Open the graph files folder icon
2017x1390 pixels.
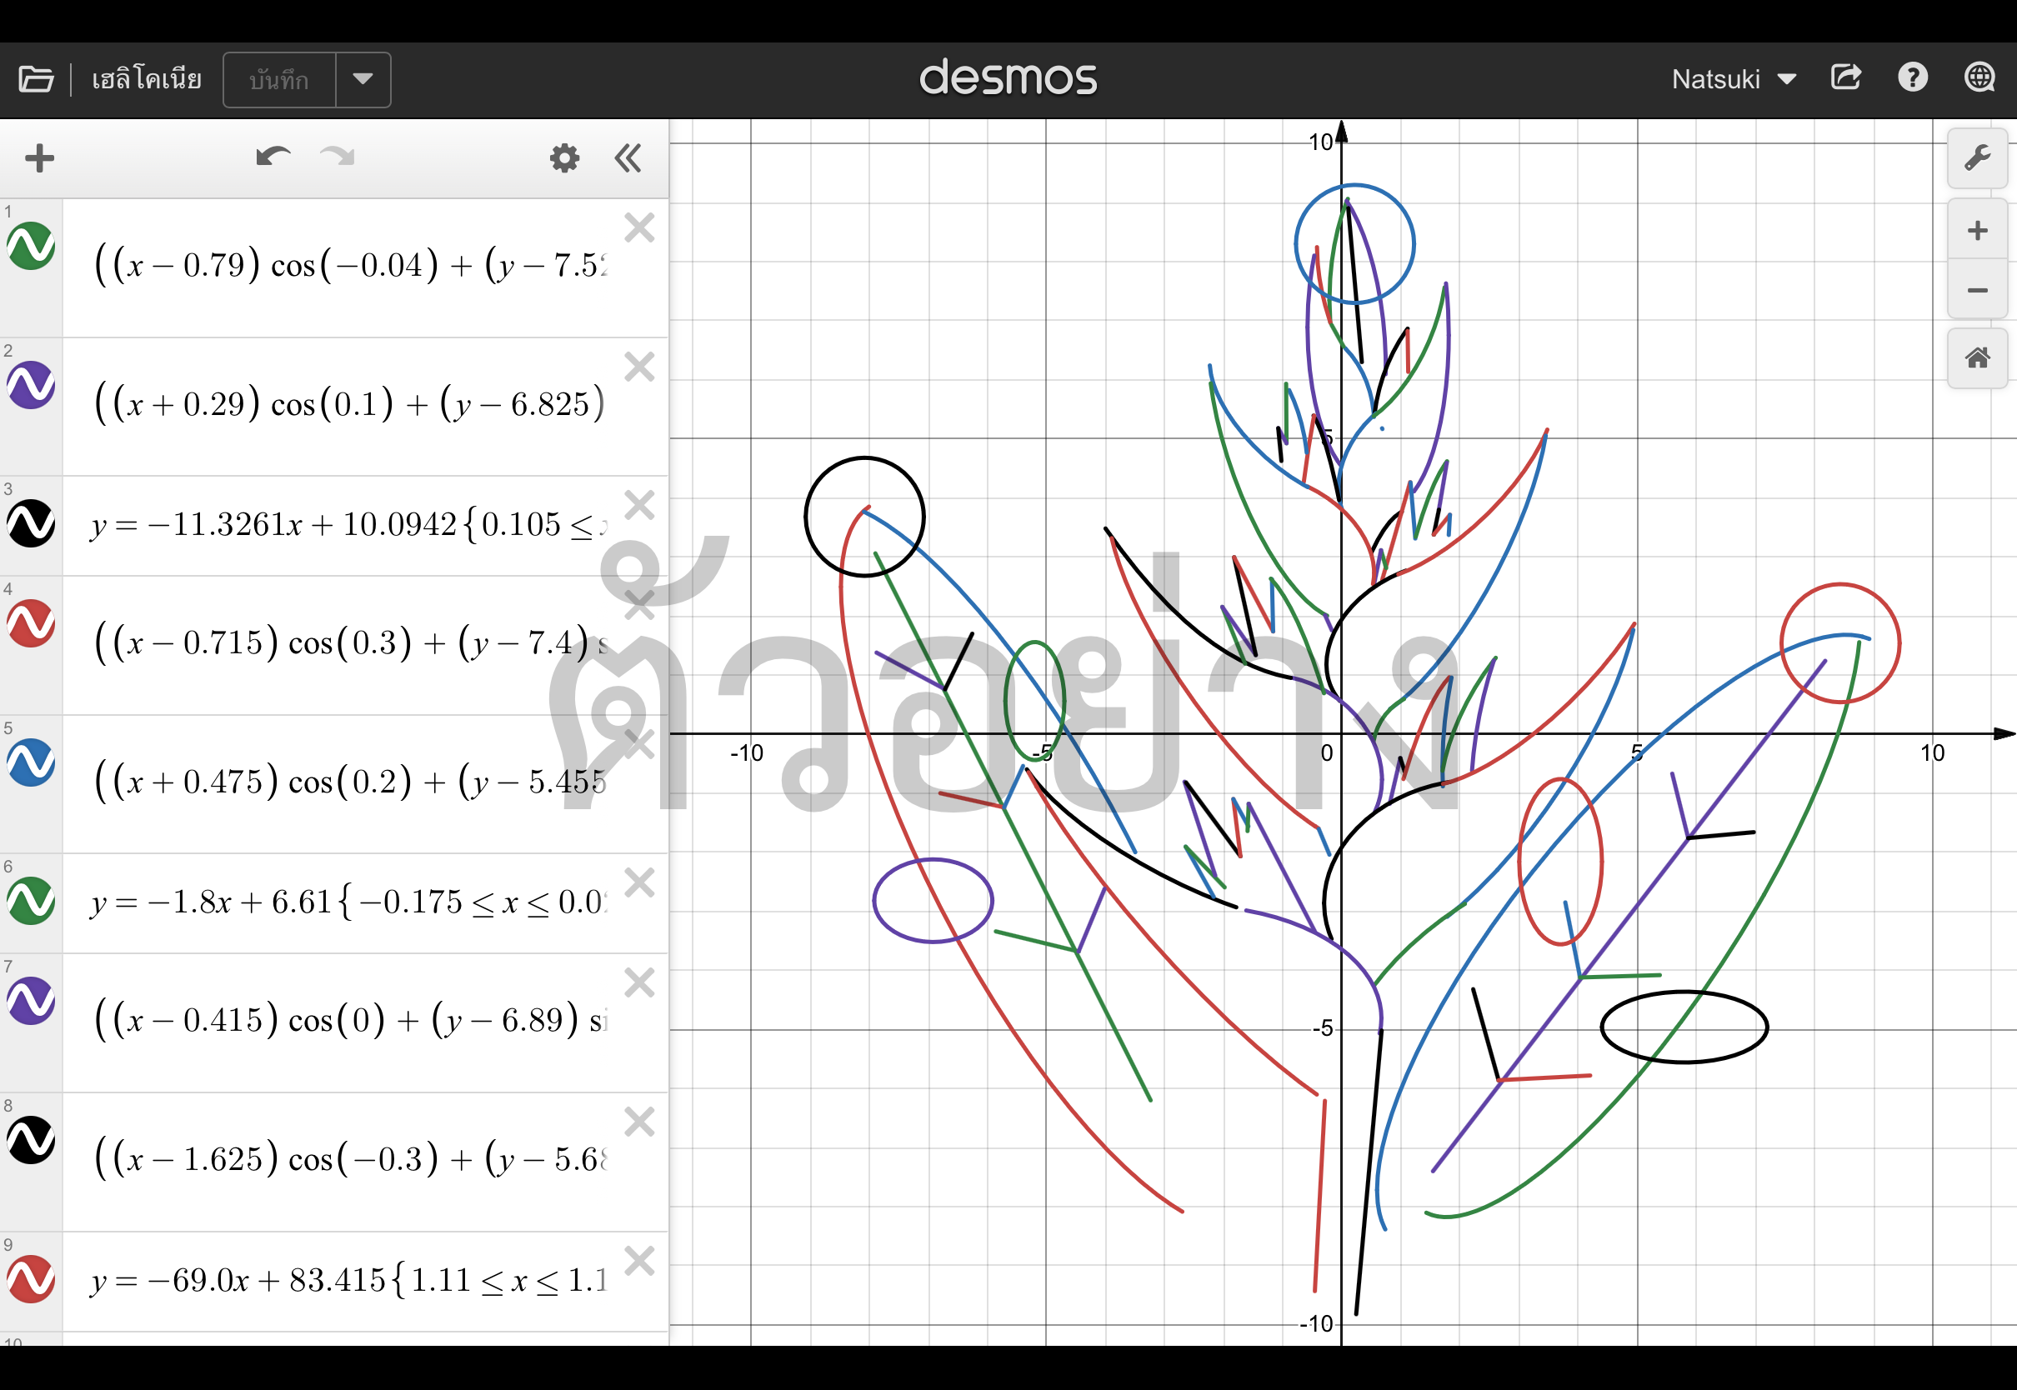pyautogui.click(x=36, y=79)
